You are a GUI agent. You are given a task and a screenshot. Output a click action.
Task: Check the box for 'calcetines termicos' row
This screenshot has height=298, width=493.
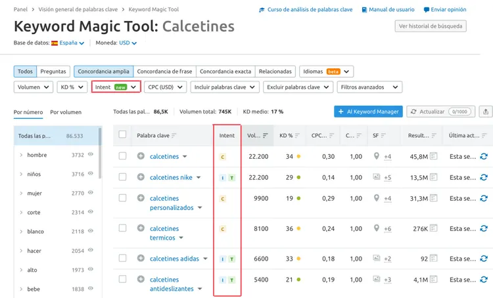coord(122,228)
